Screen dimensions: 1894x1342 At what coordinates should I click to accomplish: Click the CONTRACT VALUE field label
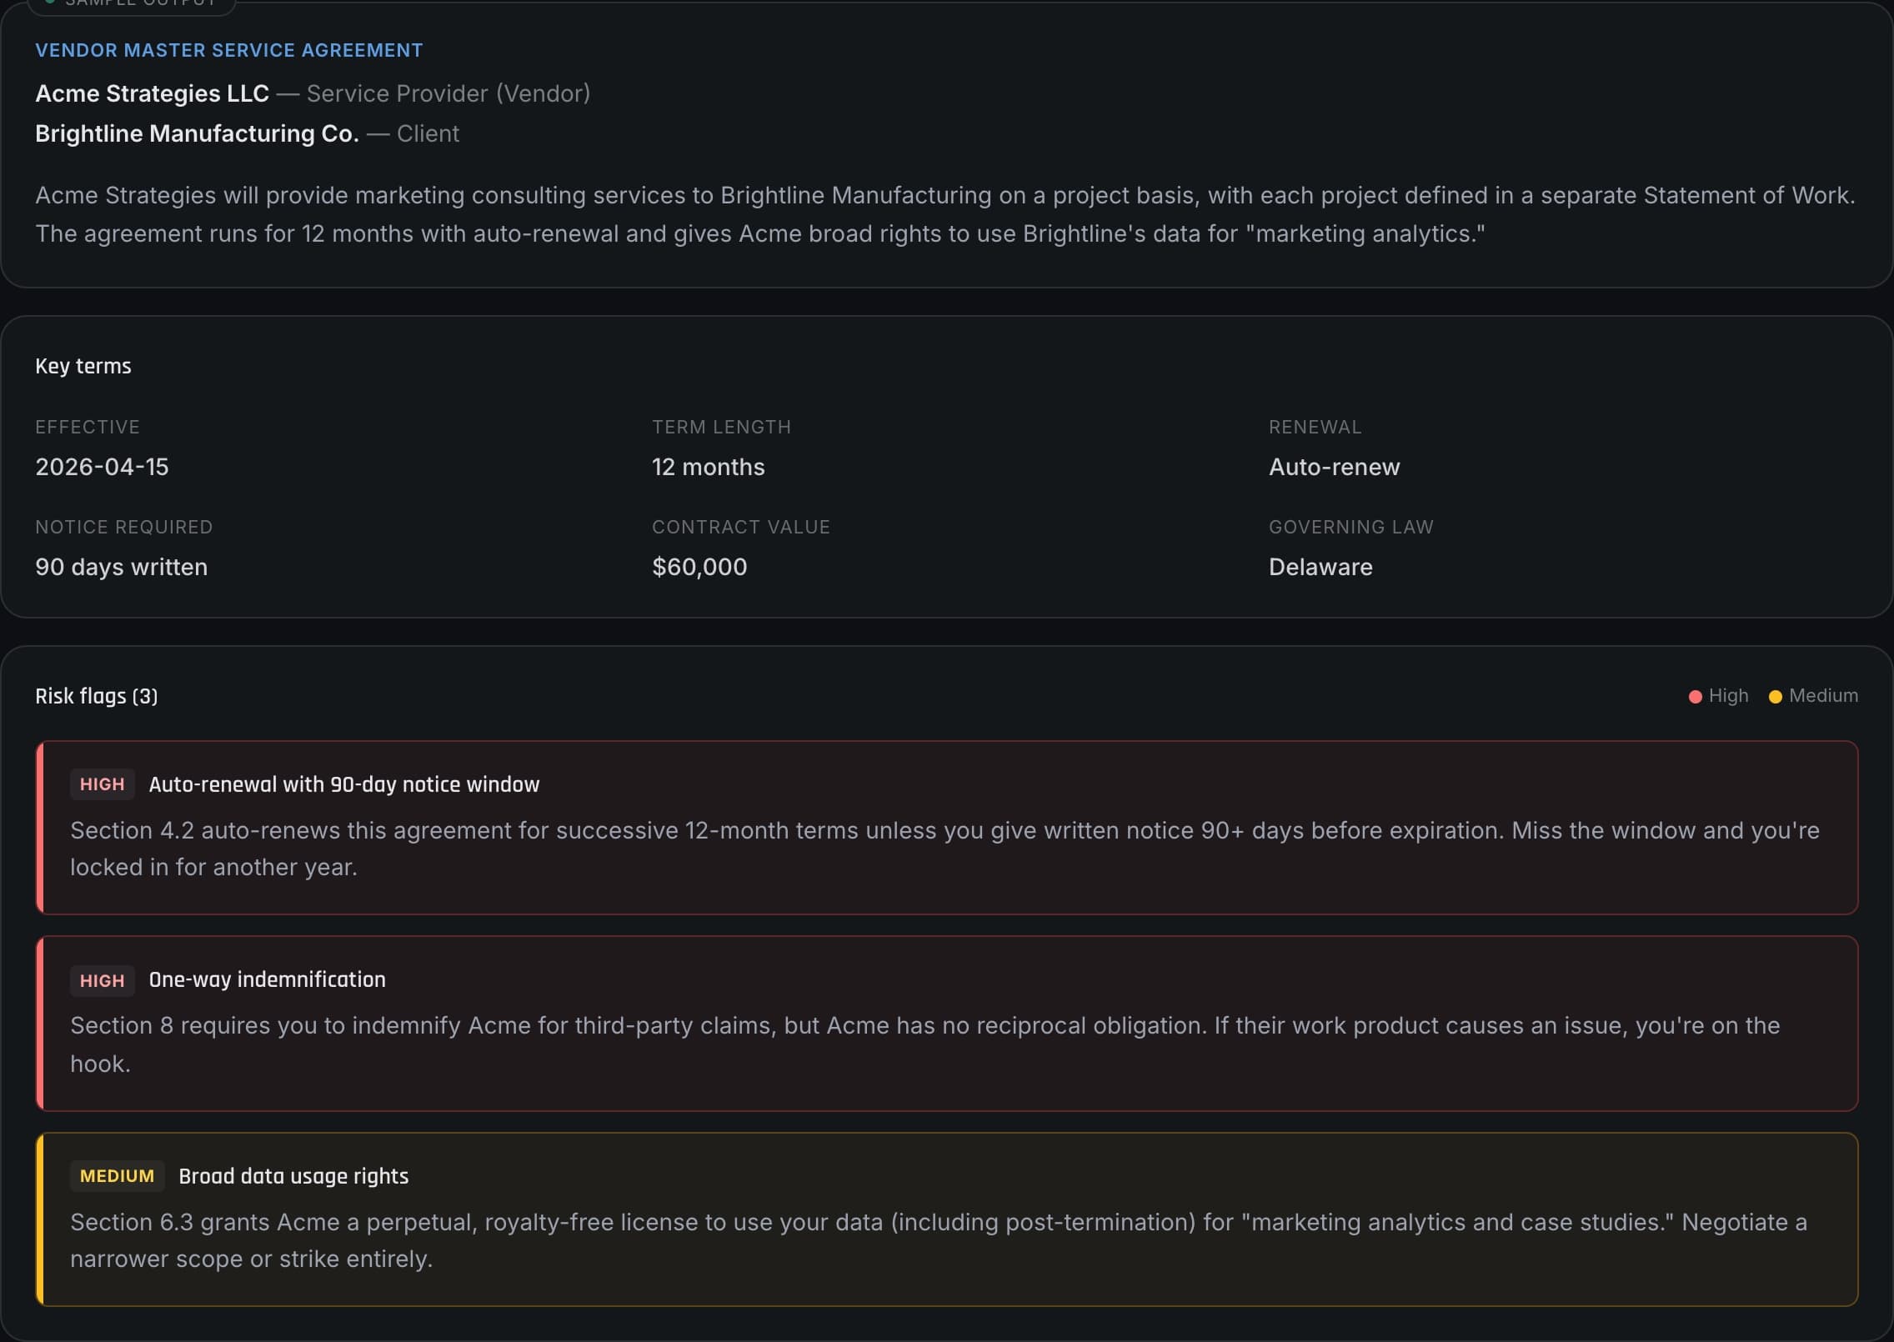click(741, 527)
